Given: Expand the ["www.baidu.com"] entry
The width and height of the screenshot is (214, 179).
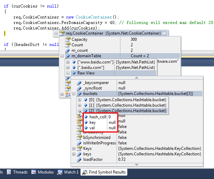Looking at the screenshot, I should 68,62.
